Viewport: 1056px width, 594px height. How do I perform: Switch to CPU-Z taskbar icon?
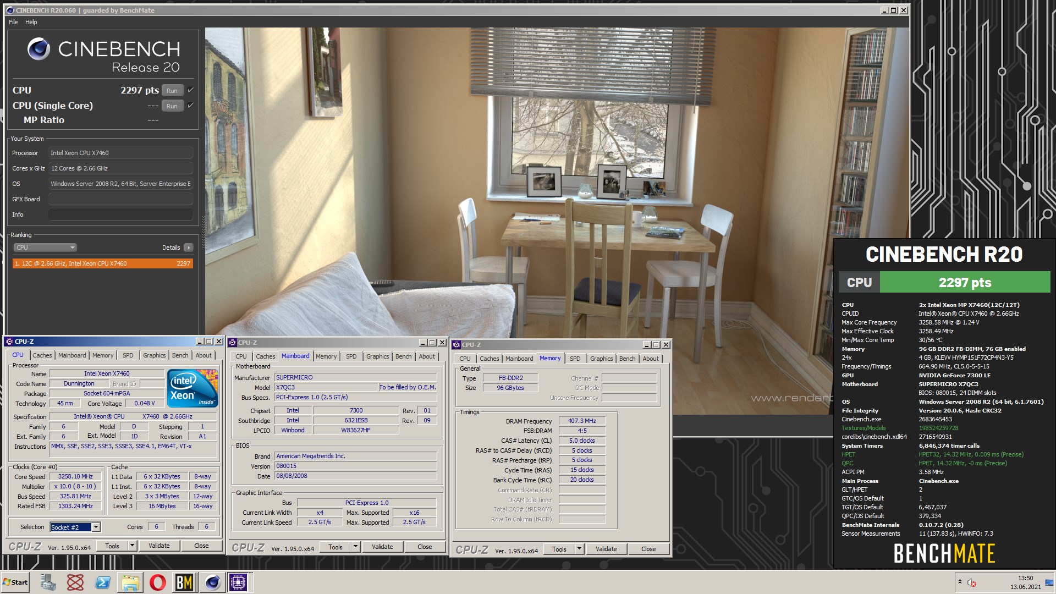238,582
